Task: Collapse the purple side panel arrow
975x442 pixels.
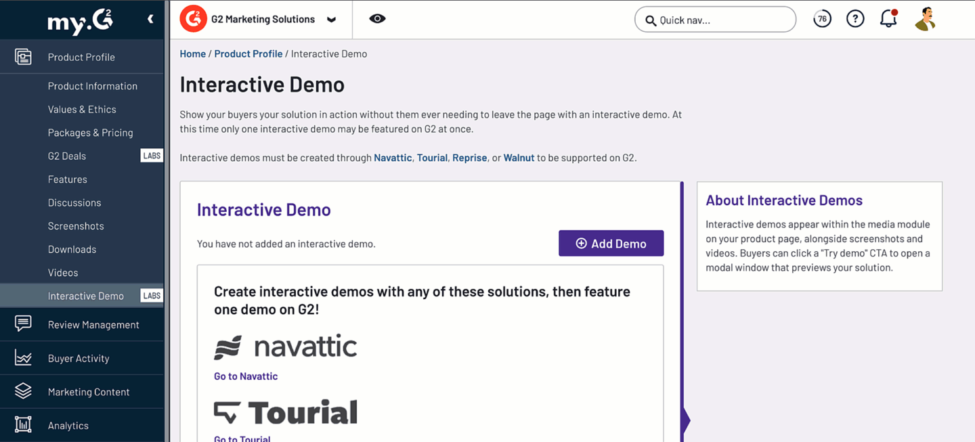Action: (x=685, y=421)
